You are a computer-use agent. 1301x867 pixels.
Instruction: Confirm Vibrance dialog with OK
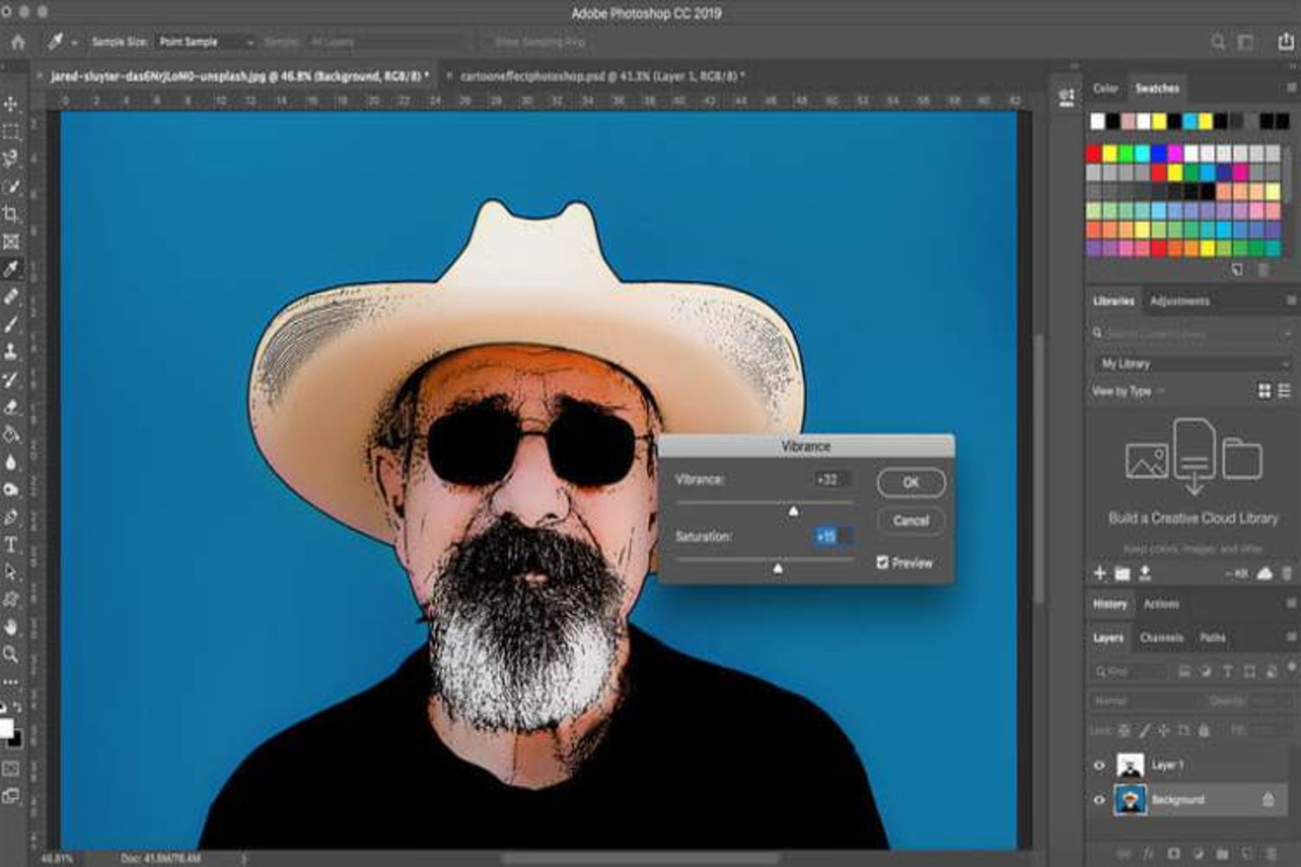(x=911, y=482)
